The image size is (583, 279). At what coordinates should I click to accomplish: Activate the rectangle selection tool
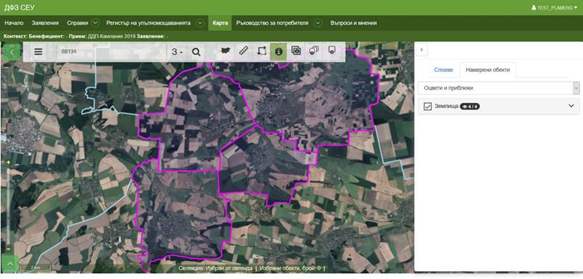tap(262, 51)
